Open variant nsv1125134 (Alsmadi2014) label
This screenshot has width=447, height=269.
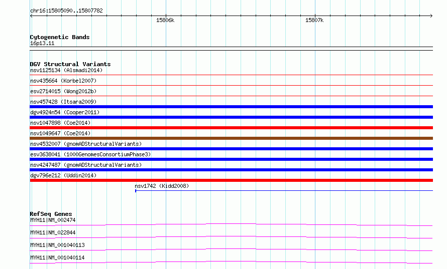pos(66,70)
